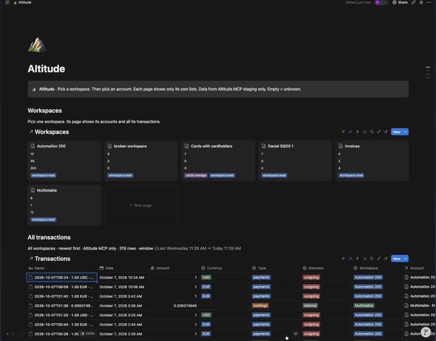Click the Multistable workspace tag in table
The height and width of the screenshot is (341, 436).
tap(364, 306)
